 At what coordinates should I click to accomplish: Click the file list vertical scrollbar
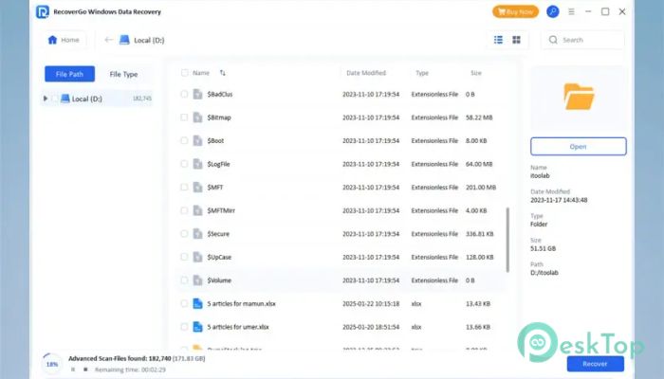tap(507, 240)
